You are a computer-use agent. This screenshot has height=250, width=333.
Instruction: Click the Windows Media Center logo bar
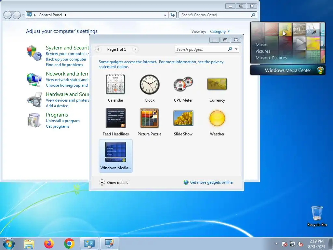(288, 70)
